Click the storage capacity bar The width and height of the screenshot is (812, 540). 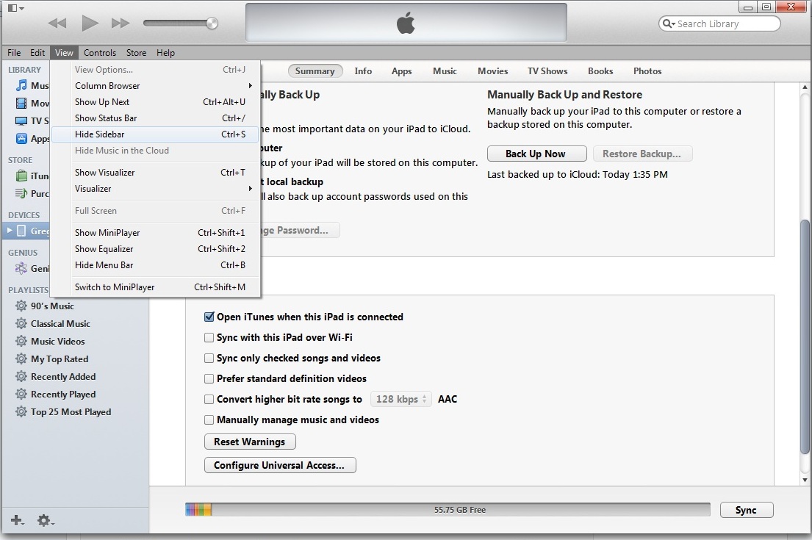pyautogui.click(x=448, y=510)
